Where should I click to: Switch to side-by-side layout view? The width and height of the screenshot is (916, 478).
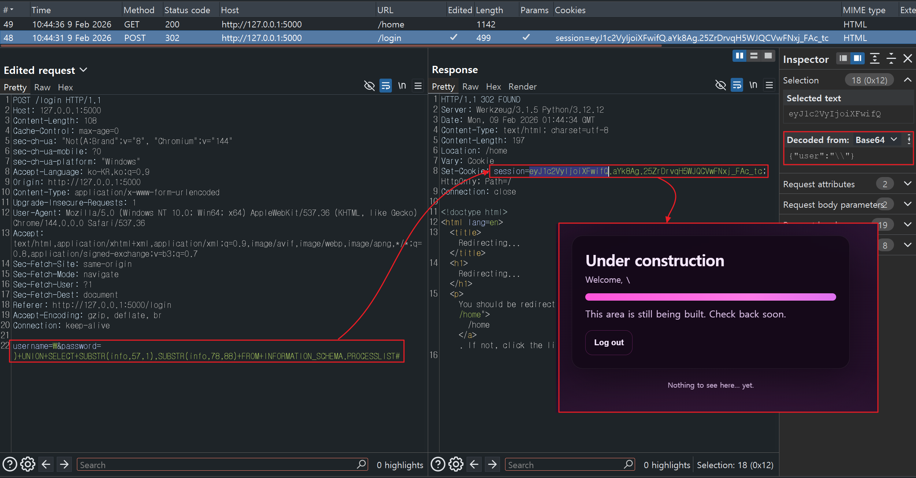click(739, 56)
